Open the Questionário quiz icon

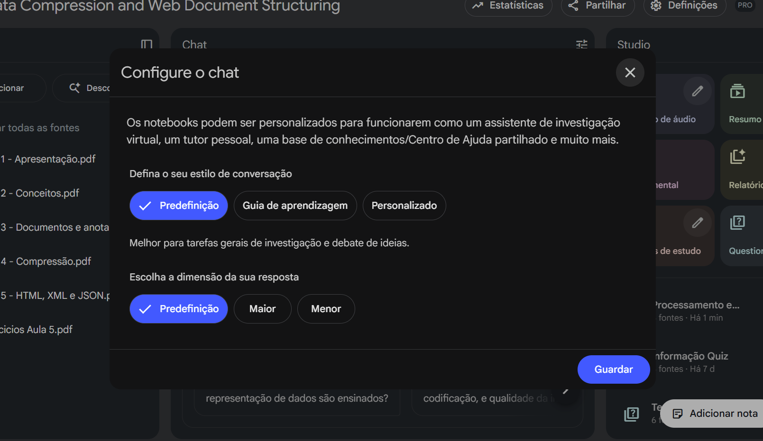[x=737, y=223]
